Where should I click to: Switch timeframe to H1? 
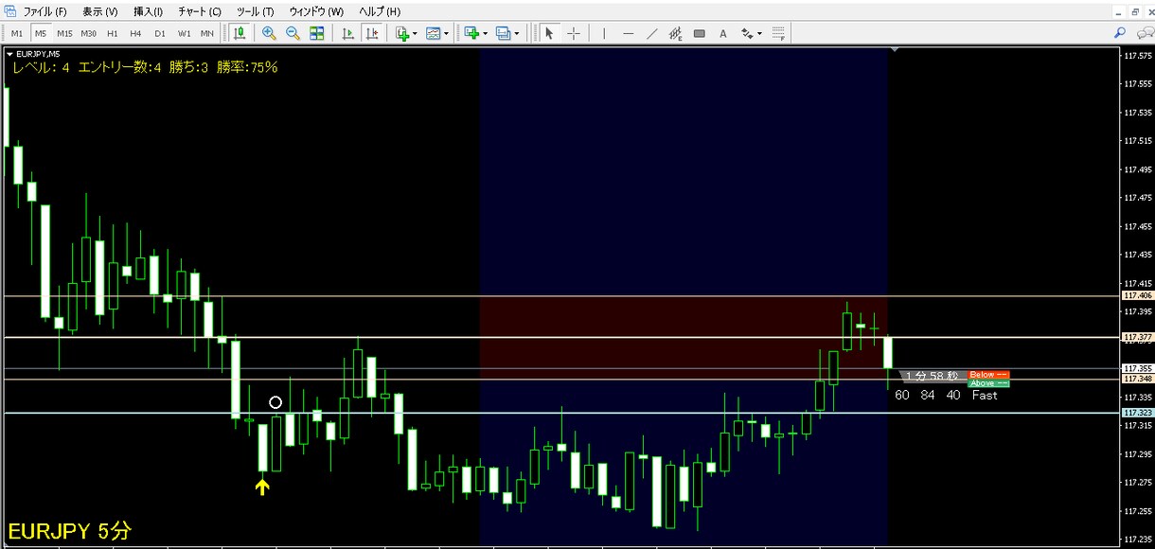[x=113, y=33]
